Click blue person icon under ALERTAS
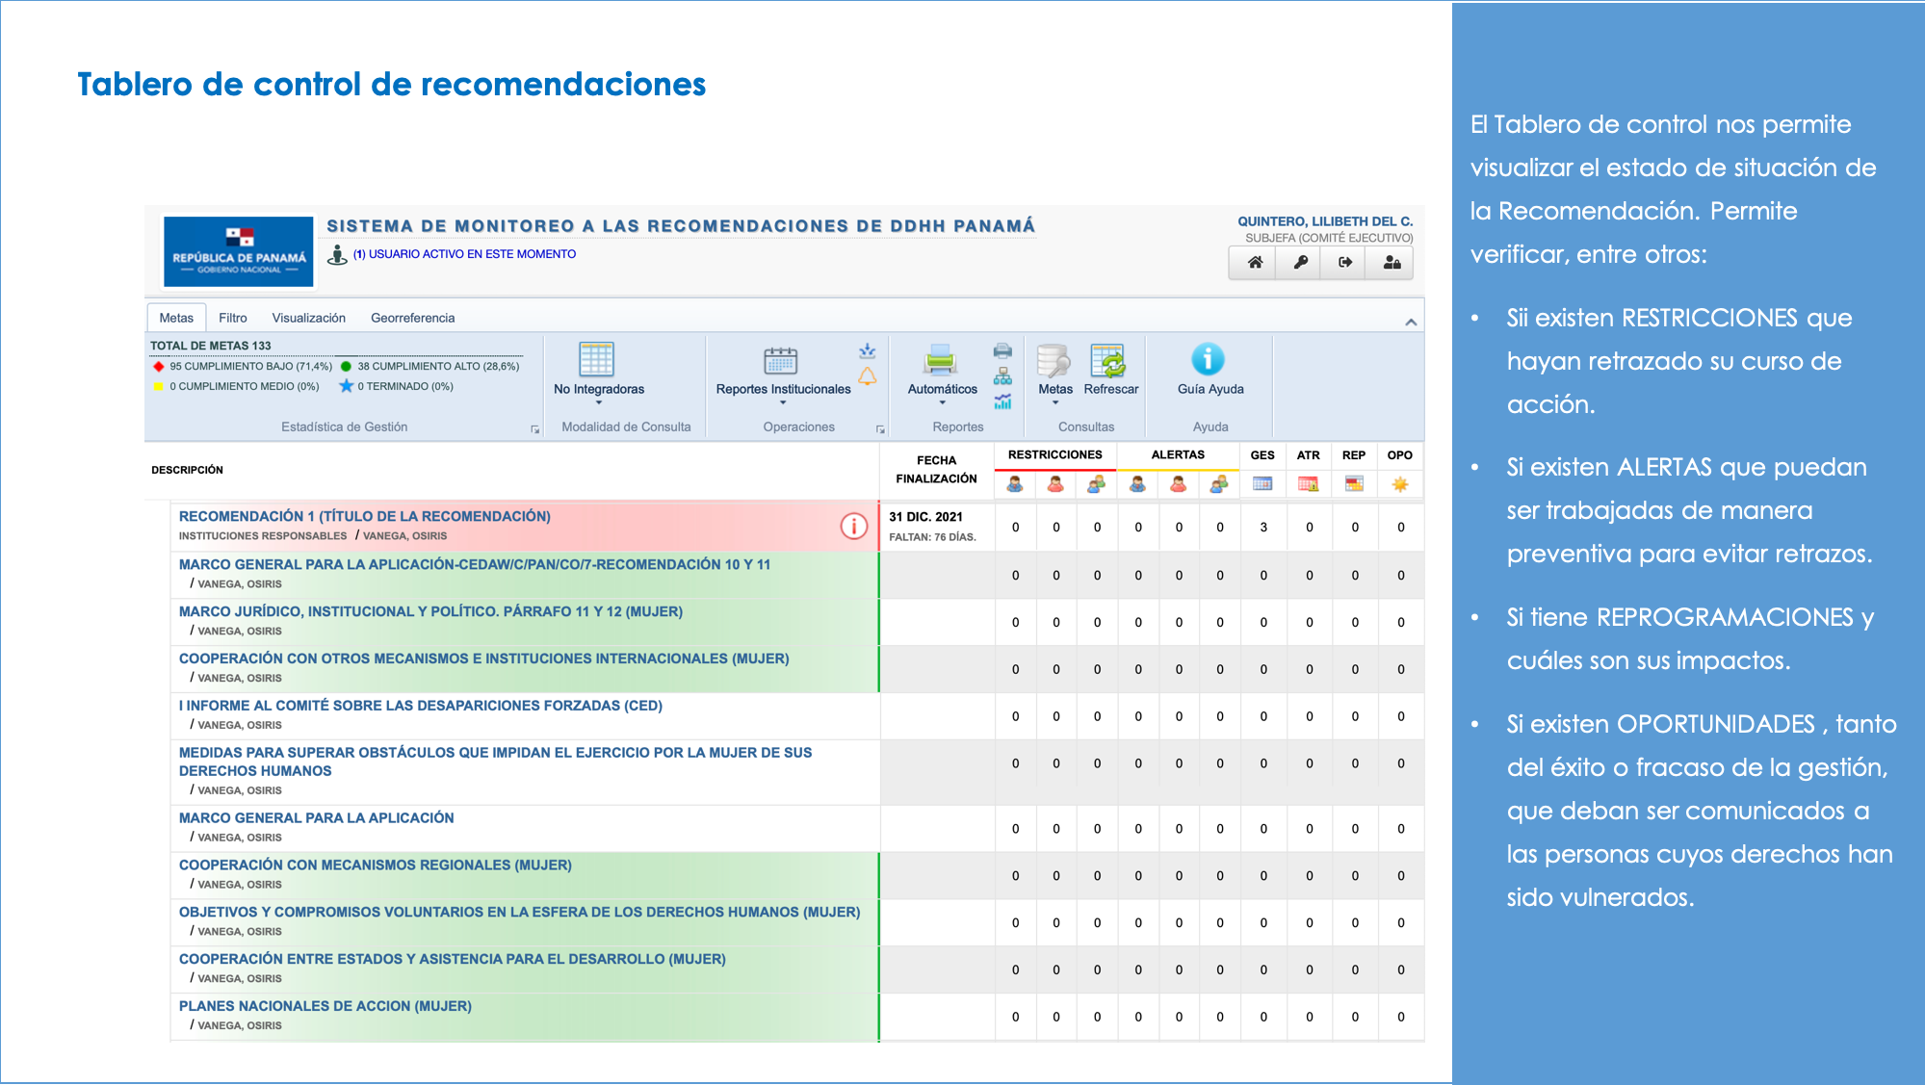 click(x=1137, y=484)
